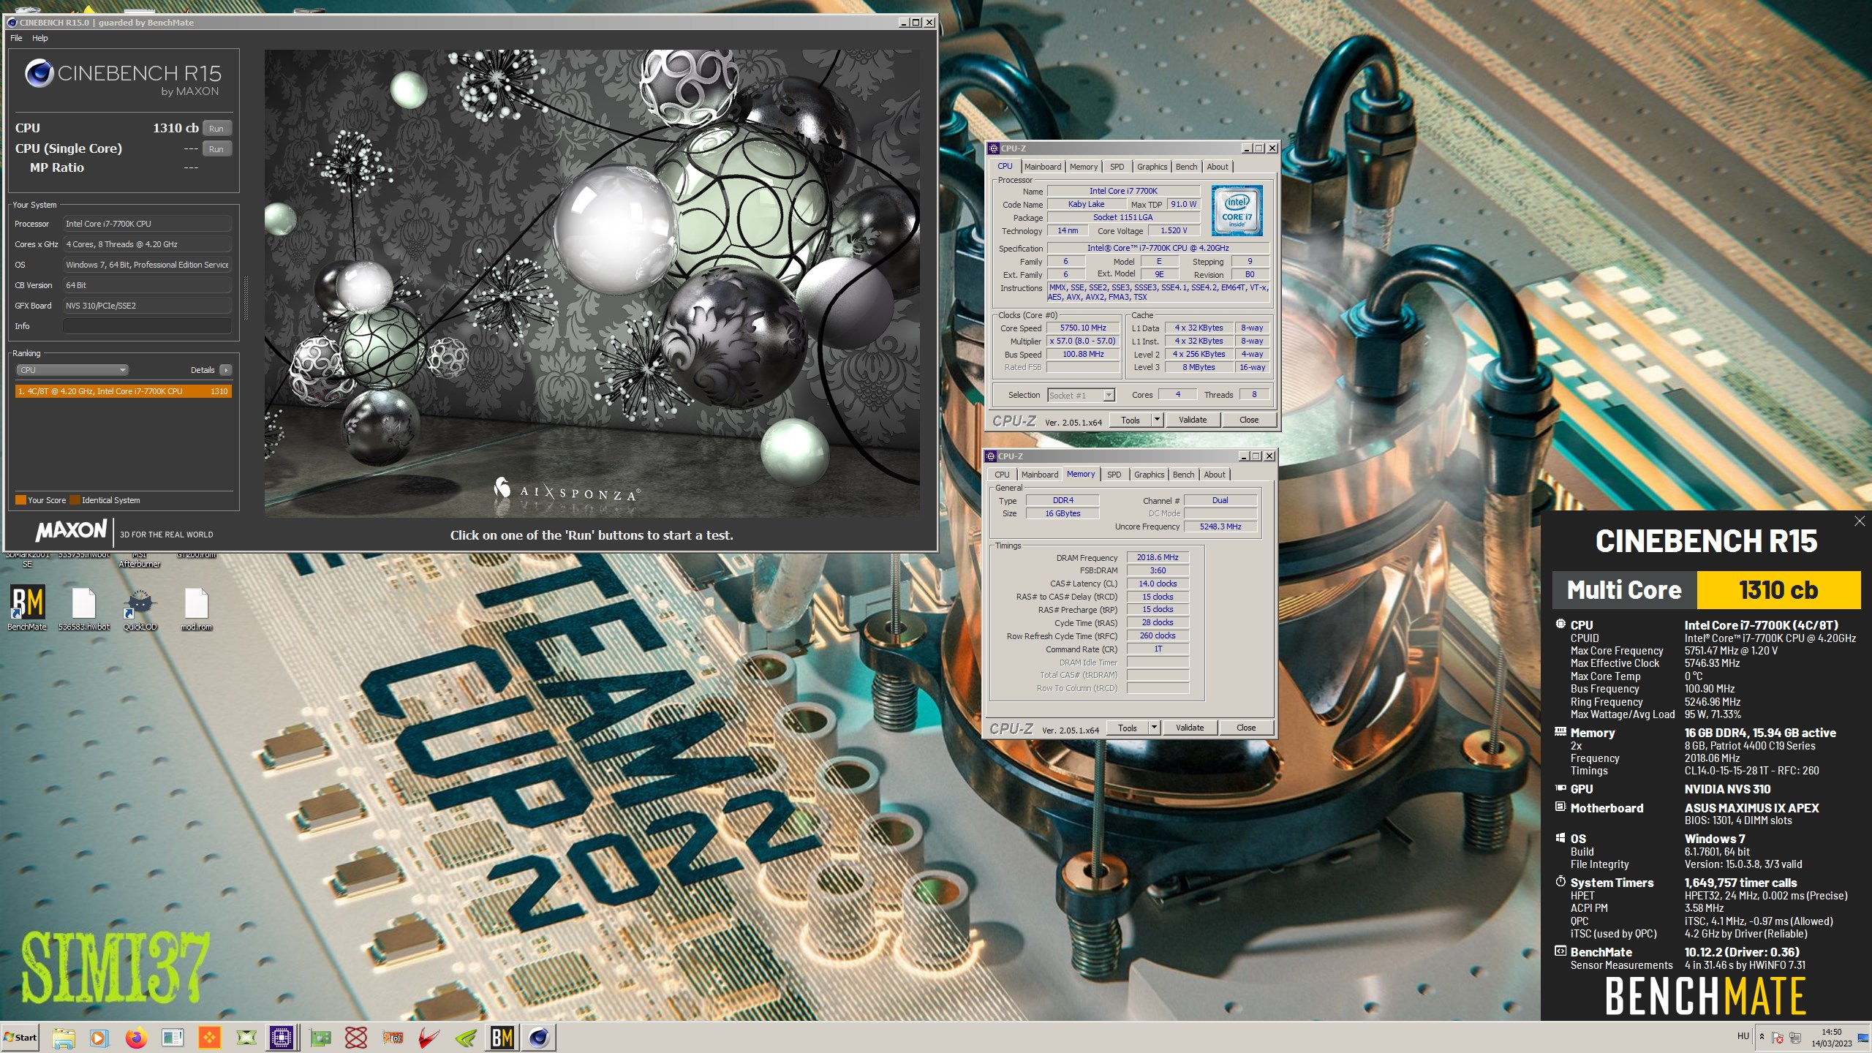Click the rendered spheres preview image
The width and height of the screenshot is (1872, 1053).
click(x=591, y=283)
